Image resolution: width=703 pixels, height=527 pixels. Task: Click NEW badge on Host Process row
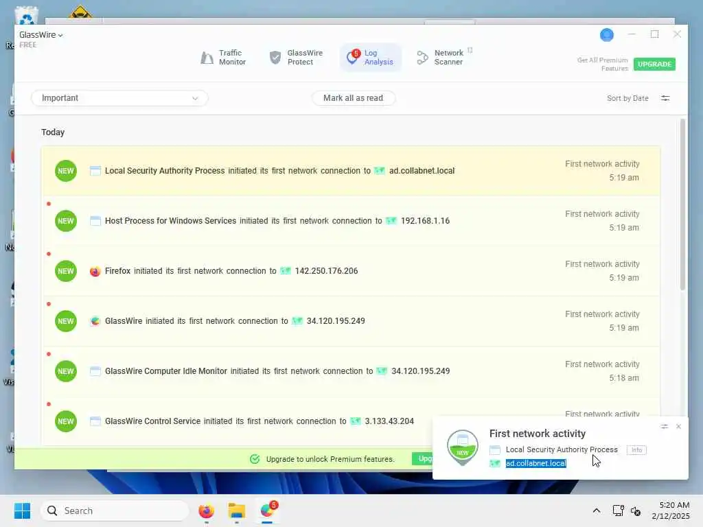click(x=65, y=221)
